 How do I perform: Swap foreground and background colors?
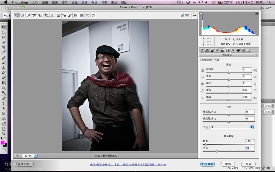5,138
